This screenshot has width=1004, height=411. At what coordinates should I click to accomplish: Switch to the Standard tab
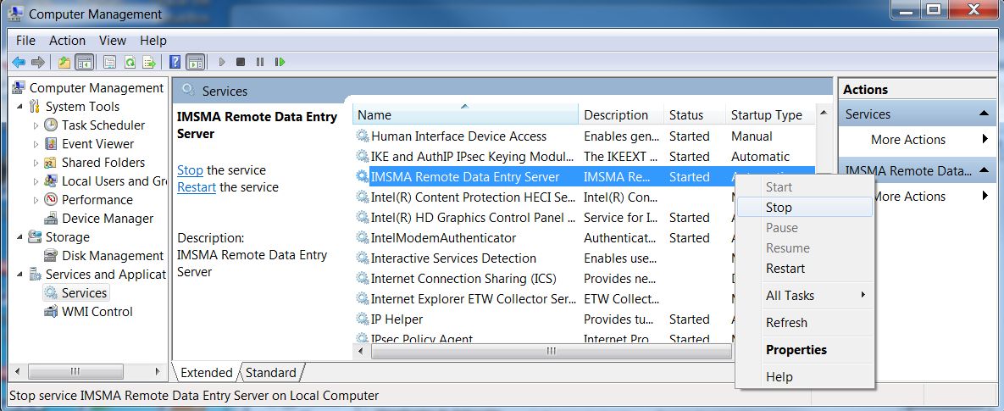tap(271, 373)
